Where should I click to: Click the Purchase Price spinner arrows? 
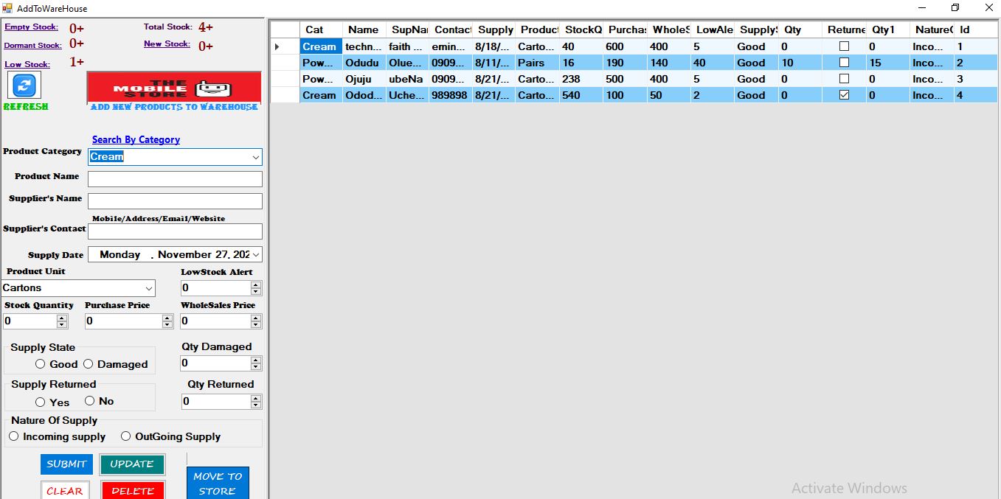[x=167, y=321]
